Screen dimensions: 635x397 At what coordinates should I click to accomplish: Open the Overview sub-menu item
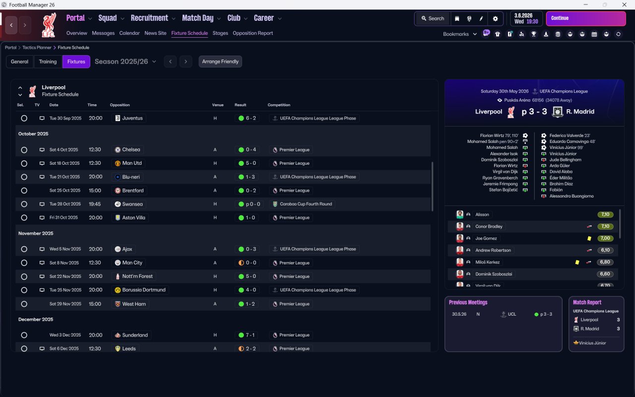[x=77, y=33]
